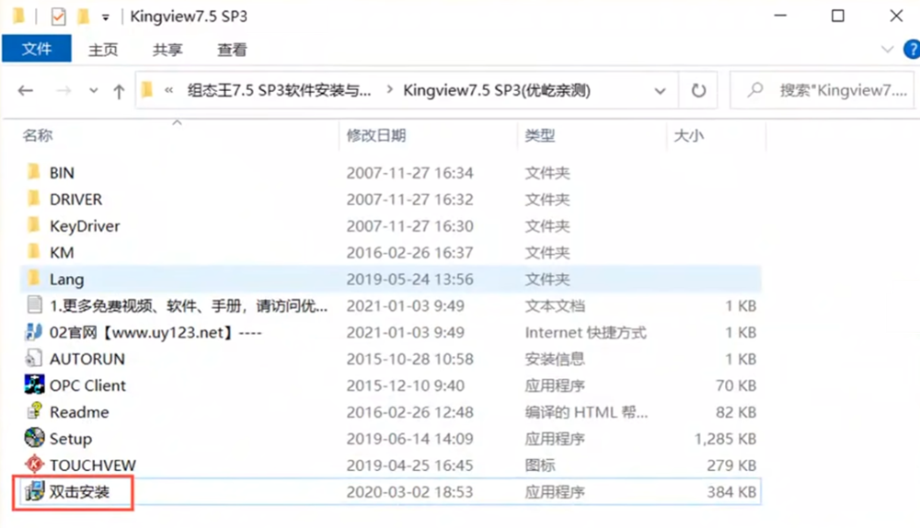Click the date 2015-10-28 10:58
The height and width of the screenshot is (528, 920).
[x=409, y=359]
